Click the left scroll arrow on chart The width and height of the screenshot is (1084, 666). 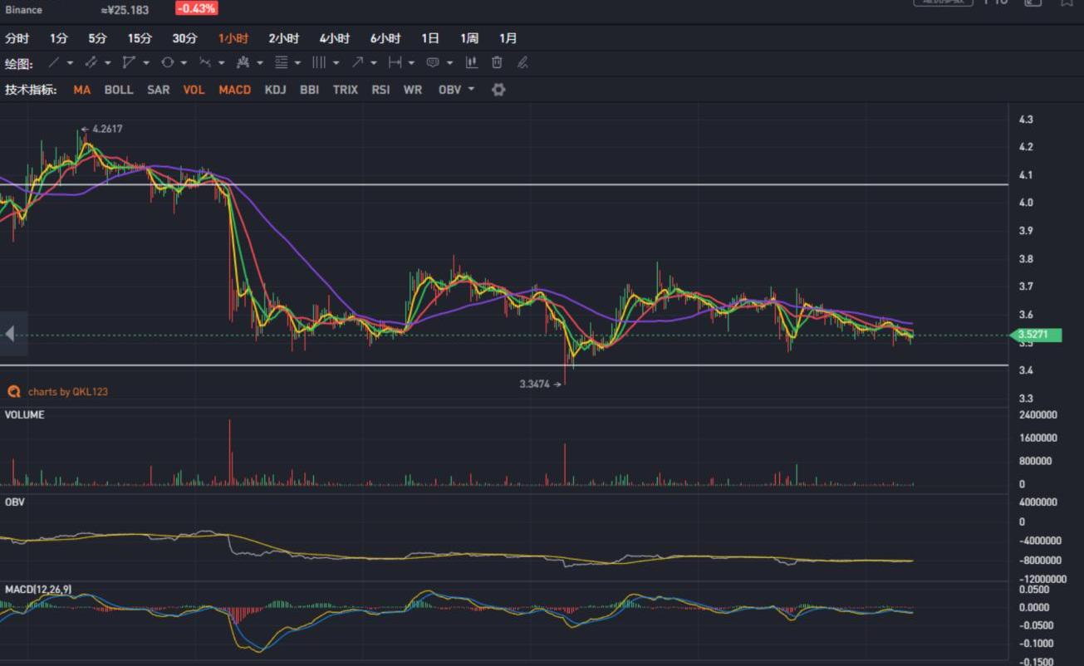pos(10,334)
